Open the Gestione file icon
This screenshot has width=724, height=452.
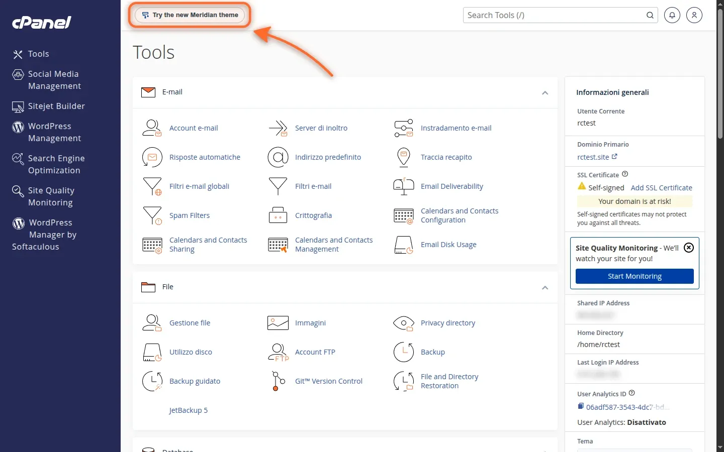[152, 323]
